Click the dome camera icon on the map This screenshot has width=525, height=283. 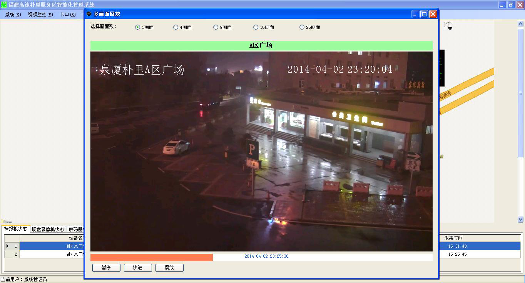(x=448, y=26)
